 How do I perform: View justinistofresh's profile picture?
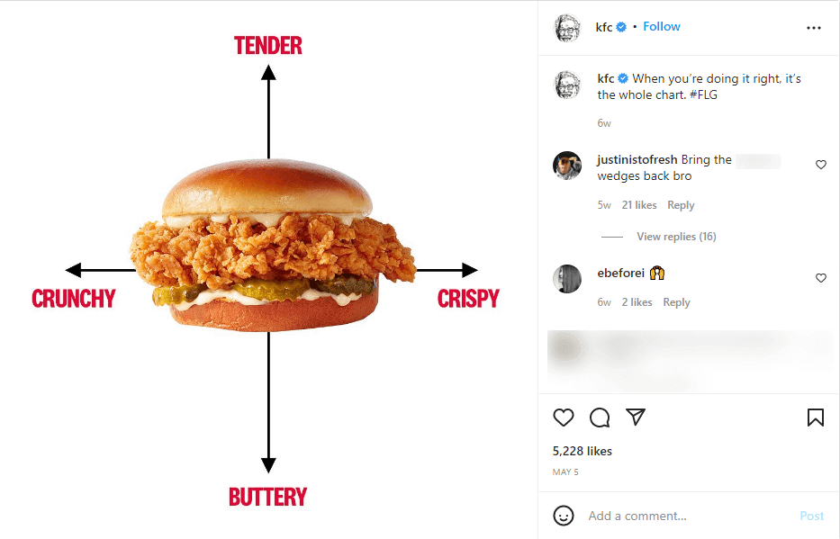tap(567, 166)
